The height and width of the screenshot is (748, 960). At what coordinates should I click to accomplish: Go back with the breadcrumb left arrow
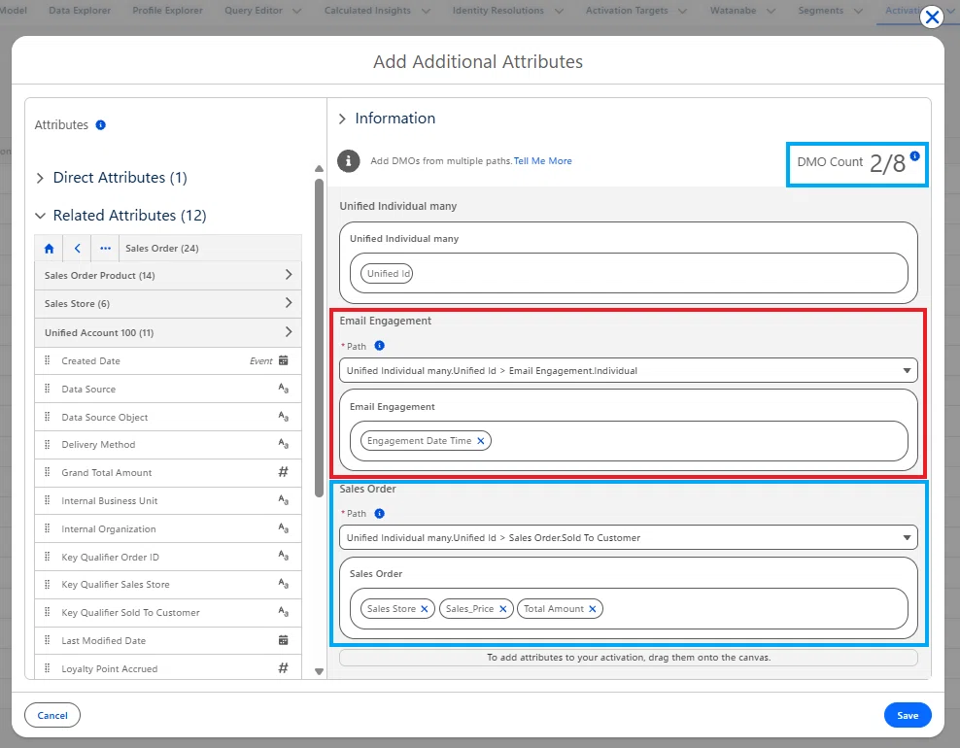[x=77, y=249]
